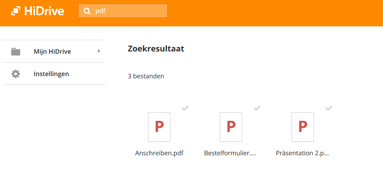The width and height of the screenshot is (383, 183).
Task: Click the HiDrive wordmark text
Action: click(44, 11)
